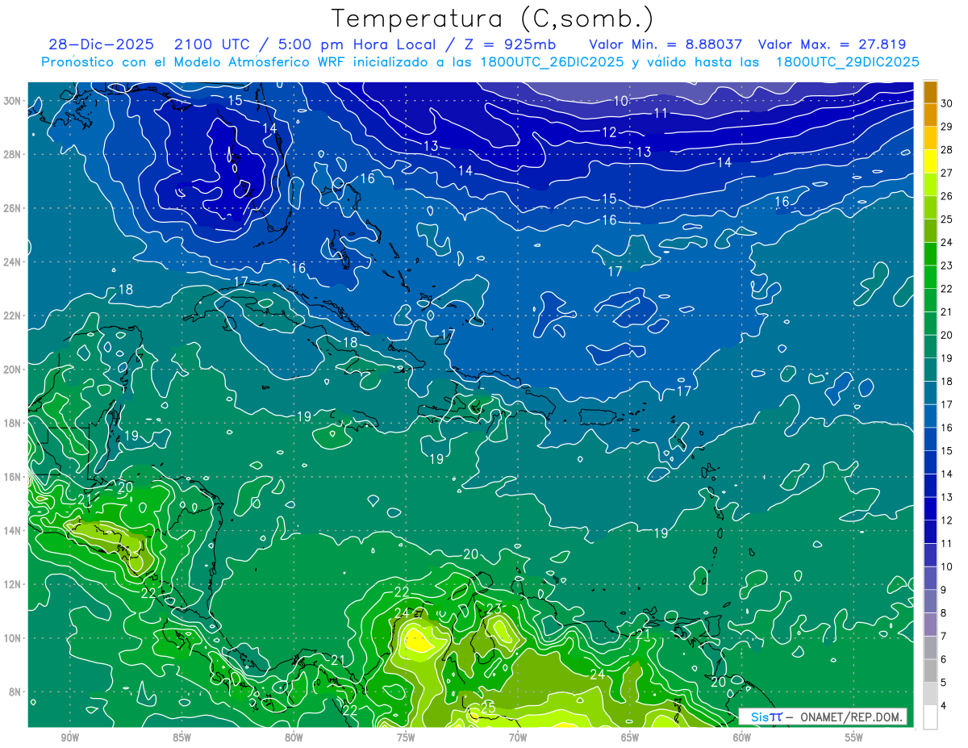Click the "18N" latitude axis label
The height and width of the screenshot is (748, 968).
click(x=14, y=423)
